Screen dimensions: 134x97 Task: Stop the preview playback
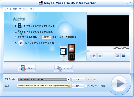tap(100, 56)
